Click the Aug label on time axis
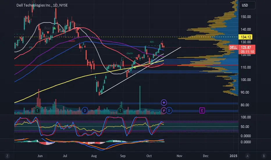Image resolution: width=271 pixels, height=160 pixels. (94, 156)
